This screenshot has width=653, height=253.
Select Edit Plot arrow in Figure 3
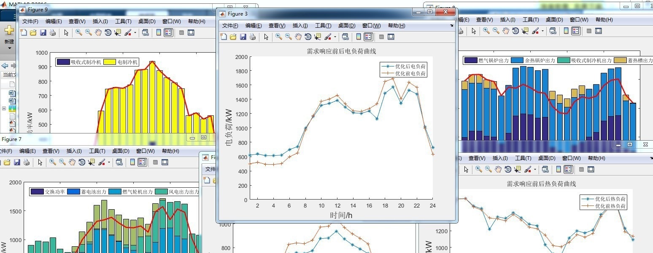click(266, 37)
